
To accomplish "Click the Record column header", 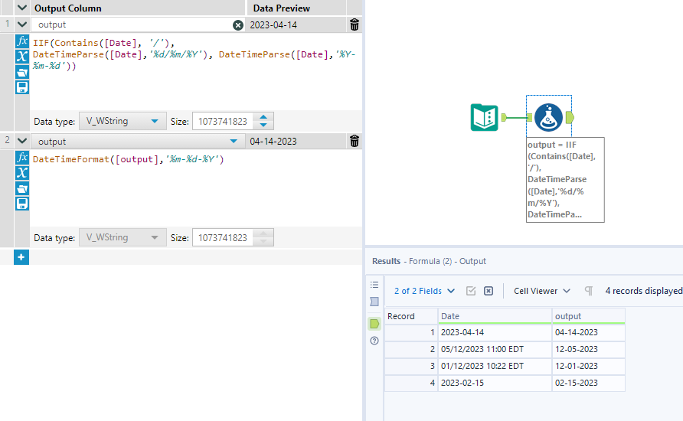I will 410,316.
